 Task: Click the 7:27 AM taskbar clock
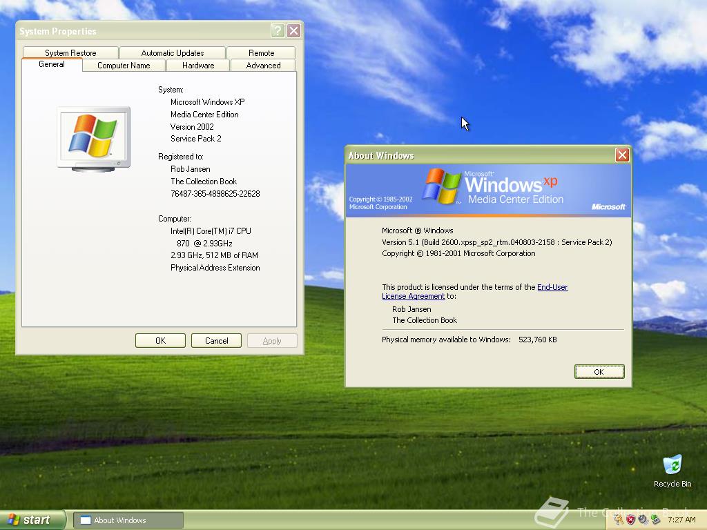click(x=681, y=520)
